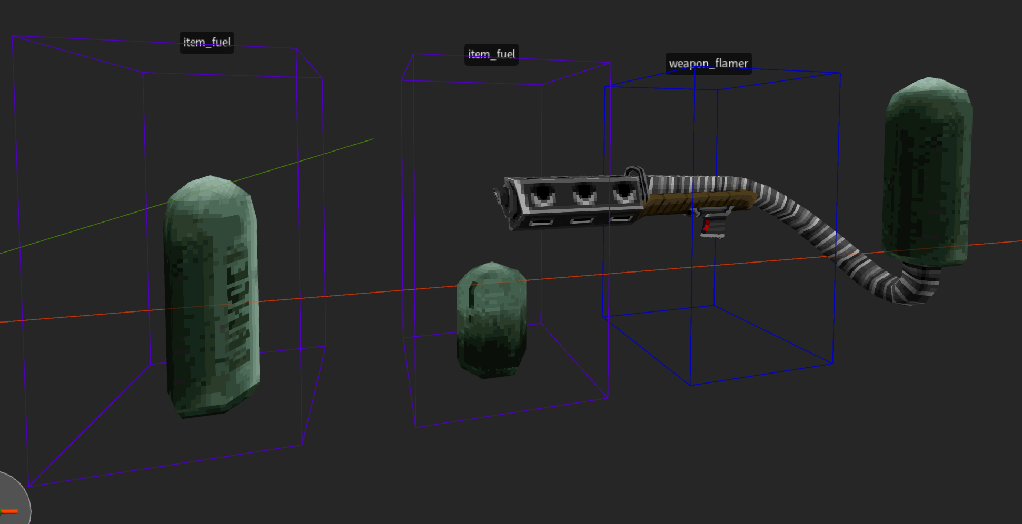Select the green tank attached to hose
Screen dimensions: 1022x524
point(928,171)
